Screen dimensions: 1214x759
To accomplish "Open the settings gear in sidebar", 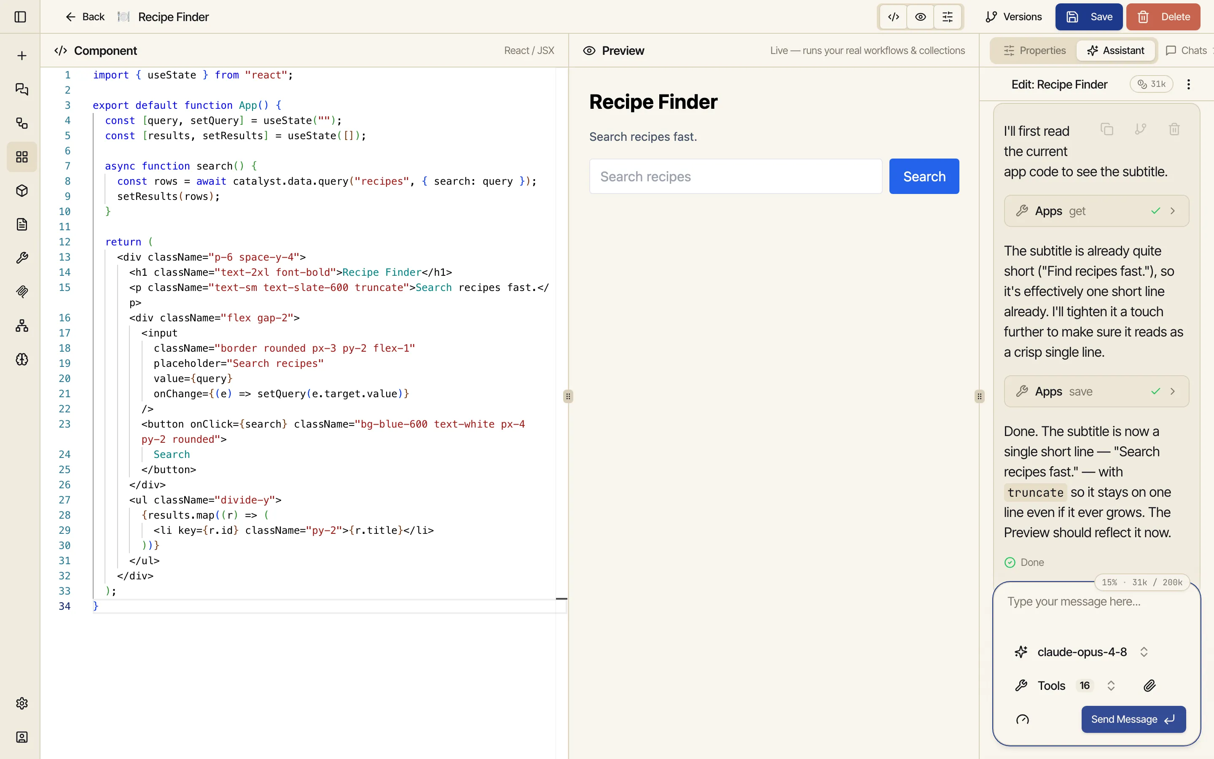I will (21, 703).
